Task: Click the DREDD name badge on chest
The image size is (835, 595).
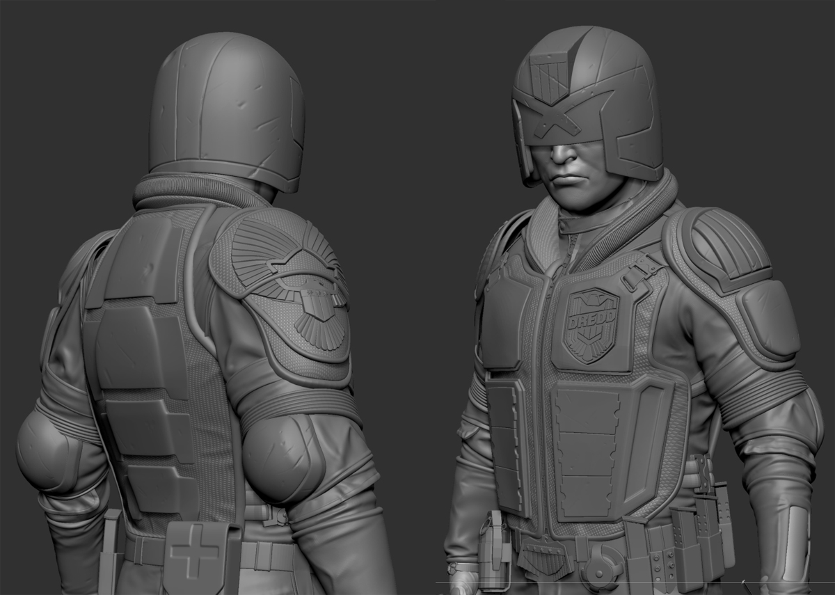Action: (591, 324)
